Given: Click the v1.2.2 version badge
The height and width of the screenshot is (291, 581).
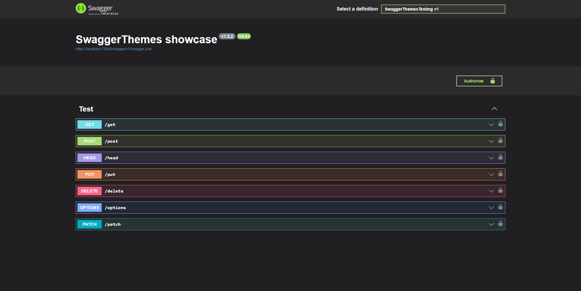Looking at the screenshot, I should 227,36.
